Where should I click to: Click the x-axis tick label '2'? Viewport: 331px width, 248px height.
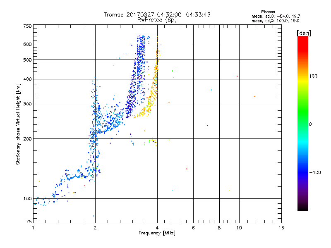point(95,228)
